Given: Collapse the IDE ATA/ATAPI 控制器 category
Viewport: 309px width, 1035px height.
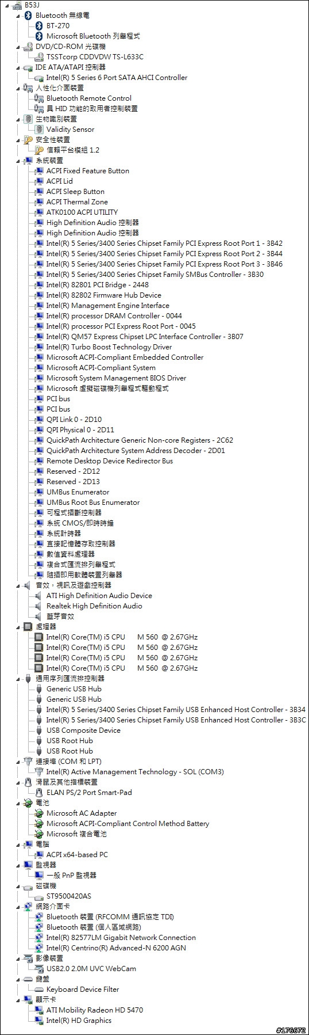Looking at the screenshot, I should (x=18, y=67).
